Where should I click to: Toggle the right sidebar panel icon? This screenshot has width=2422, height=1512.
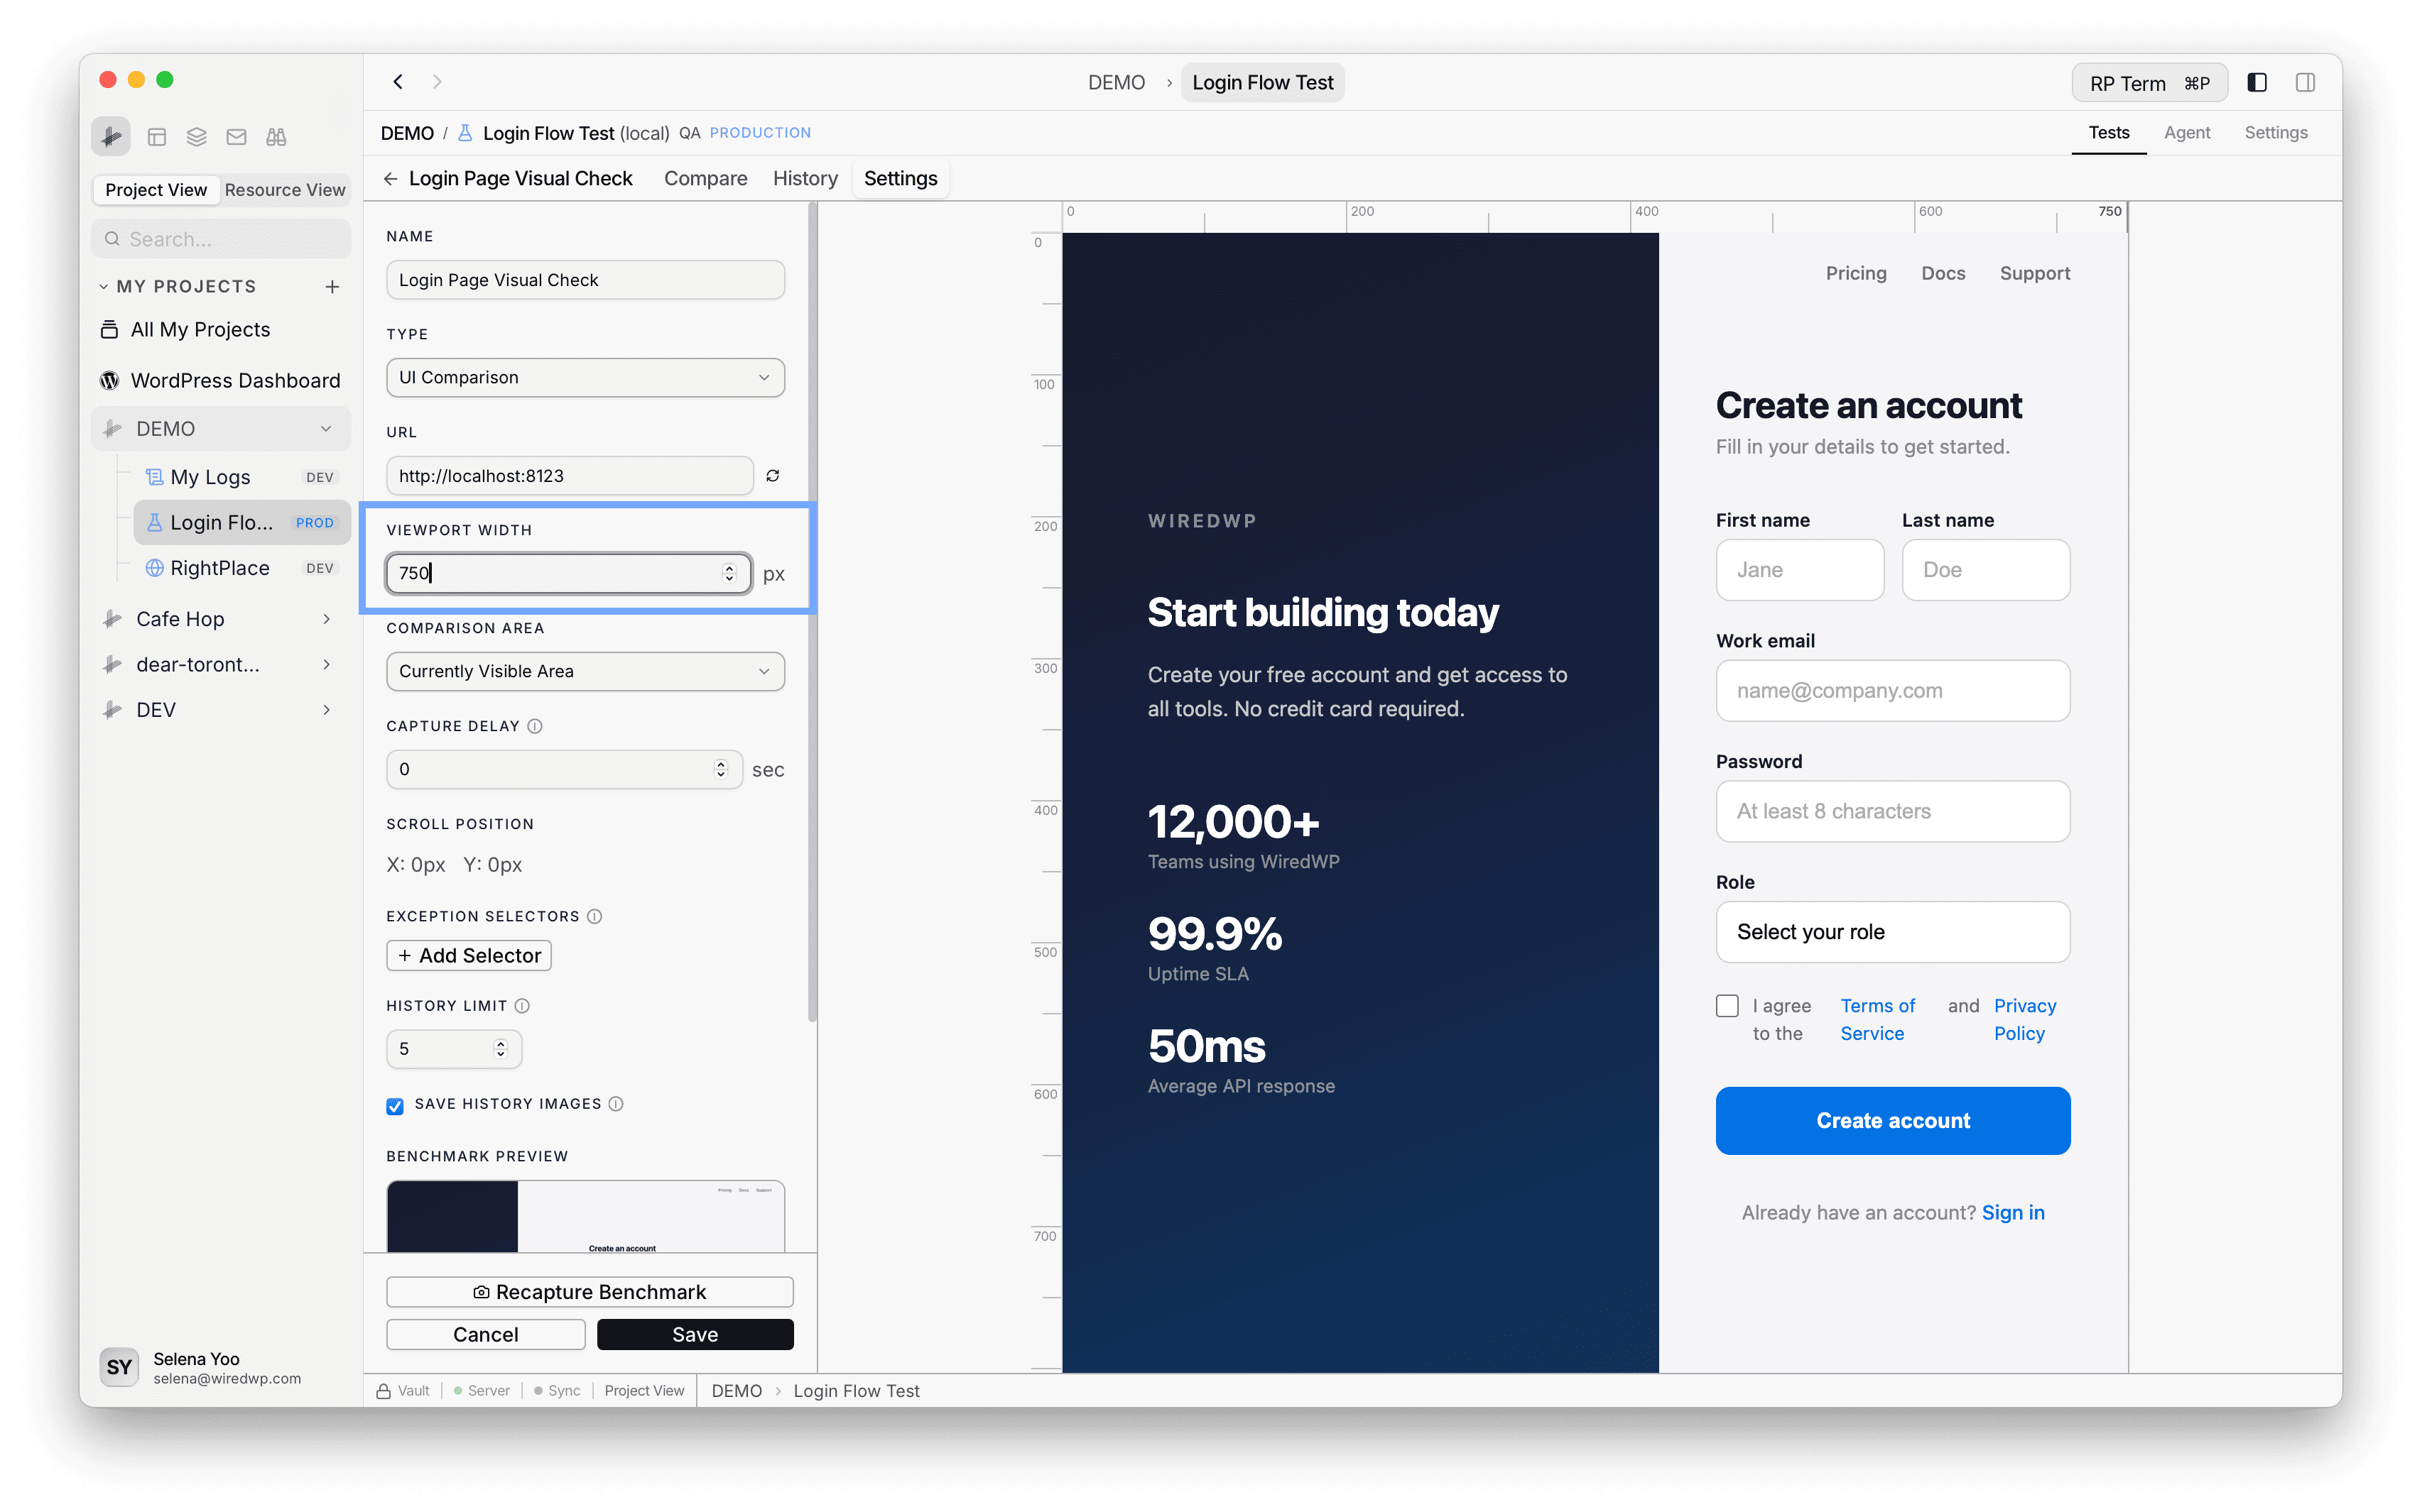coord(2305,83)
